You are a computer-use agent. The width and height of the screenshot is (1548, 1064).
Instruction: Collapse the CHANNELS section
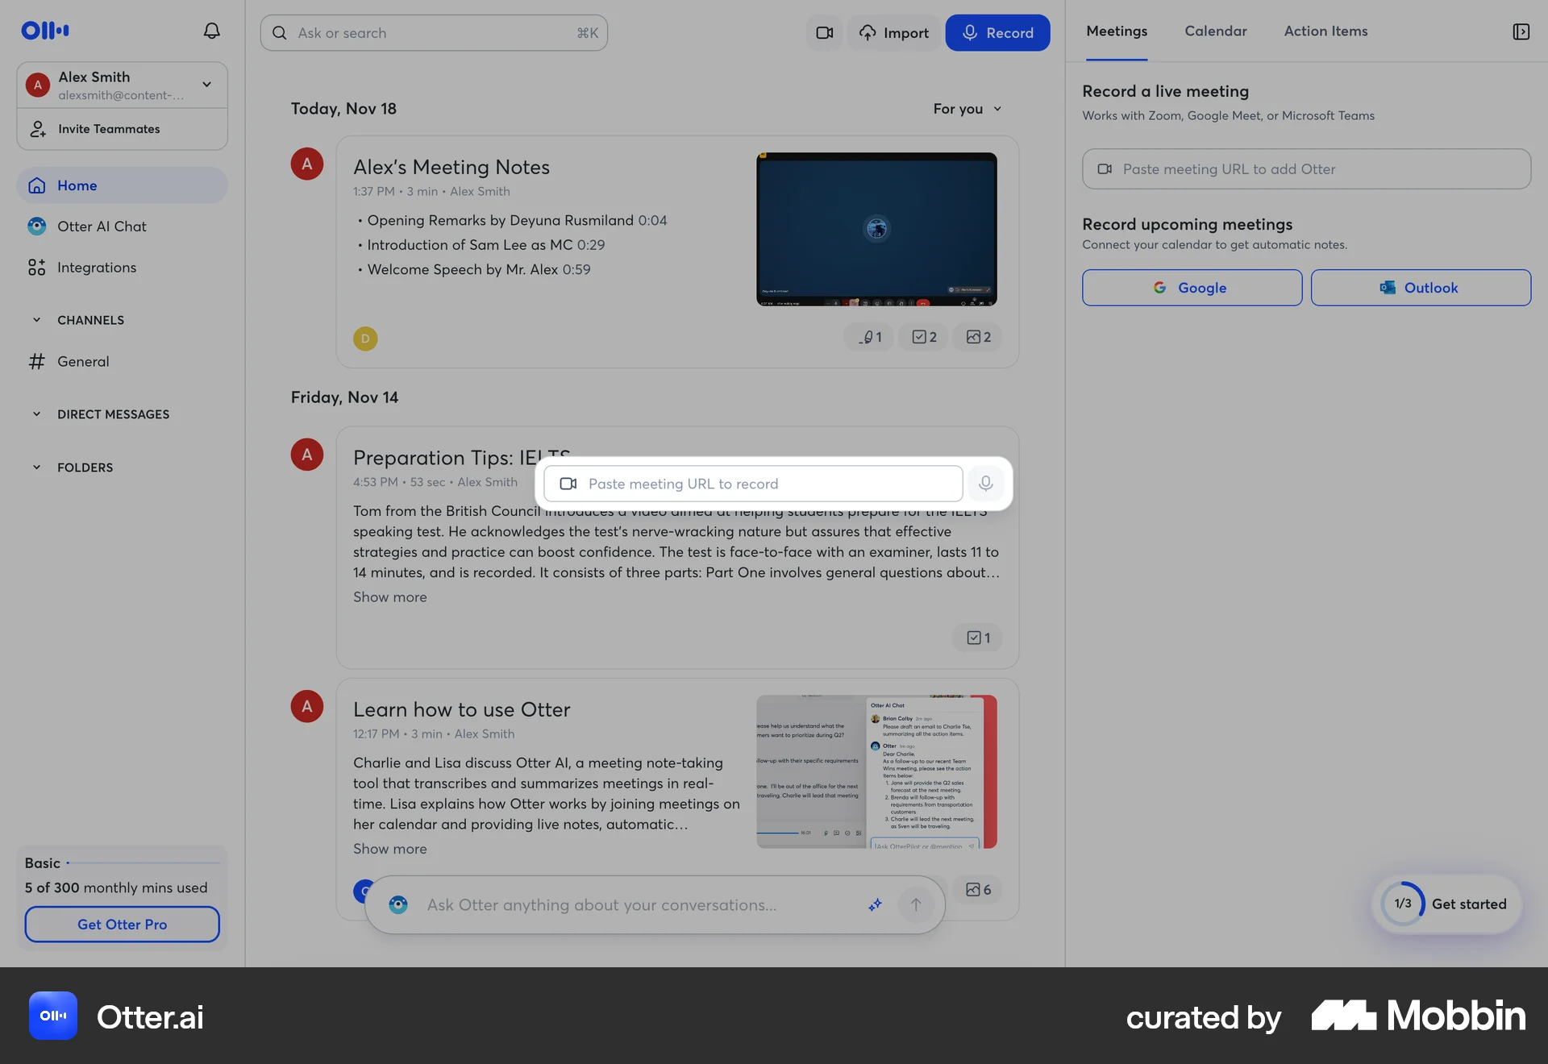point(36,320)
